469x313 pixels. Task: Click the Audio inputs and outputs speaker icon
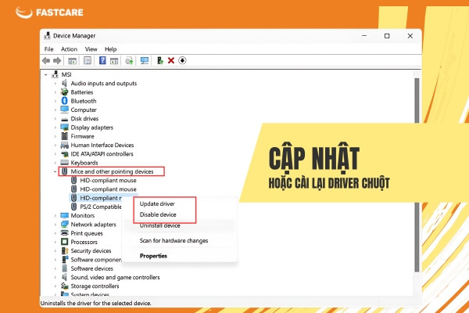point(64,83)
